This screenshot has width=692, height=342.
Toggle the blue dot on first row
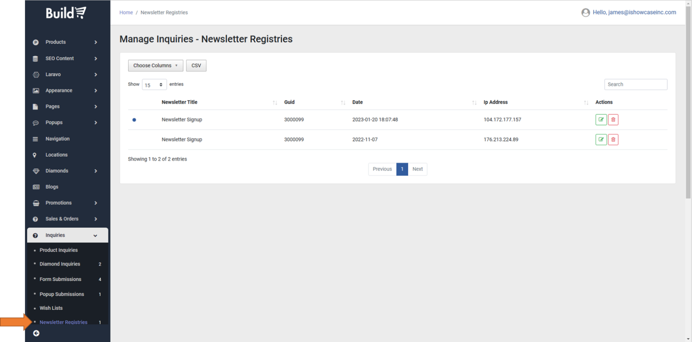[134, 120]
